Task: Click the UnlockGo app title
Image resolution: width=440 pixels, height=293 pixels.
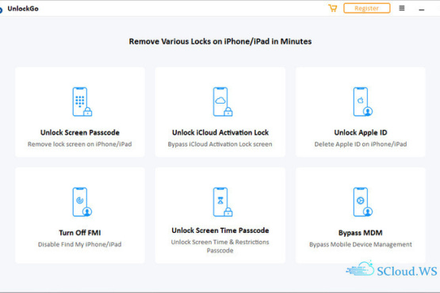Action: 23,9
